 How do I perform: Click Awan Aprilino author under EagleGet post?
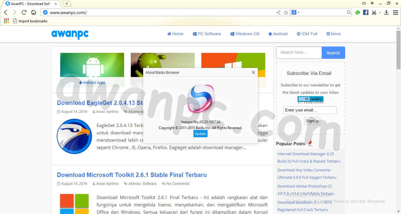[x=107, y=112]
